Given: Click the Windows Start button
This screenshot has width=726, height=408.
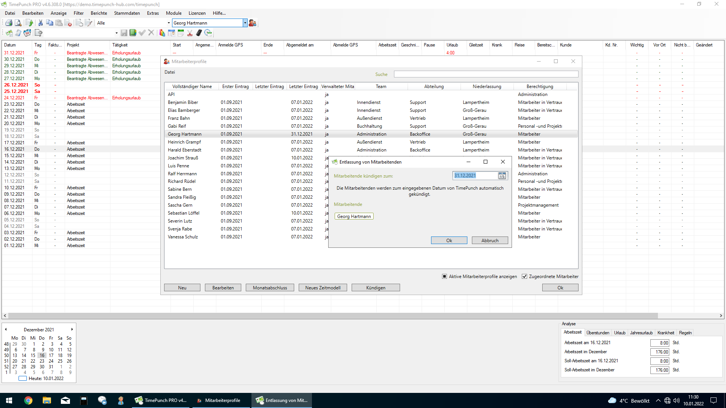Looking at the screenshot, I should coord(9,400).
